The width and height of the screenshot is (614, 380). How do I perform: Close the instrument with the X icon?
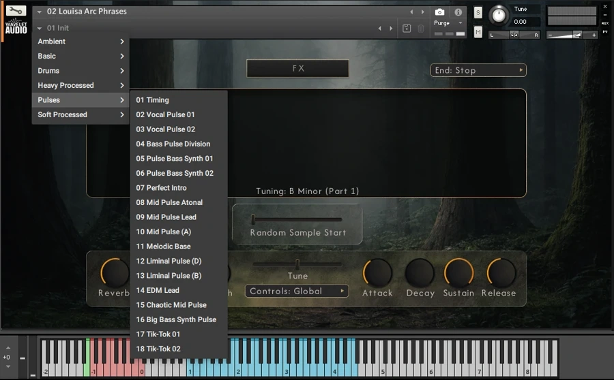coord(605,6)
